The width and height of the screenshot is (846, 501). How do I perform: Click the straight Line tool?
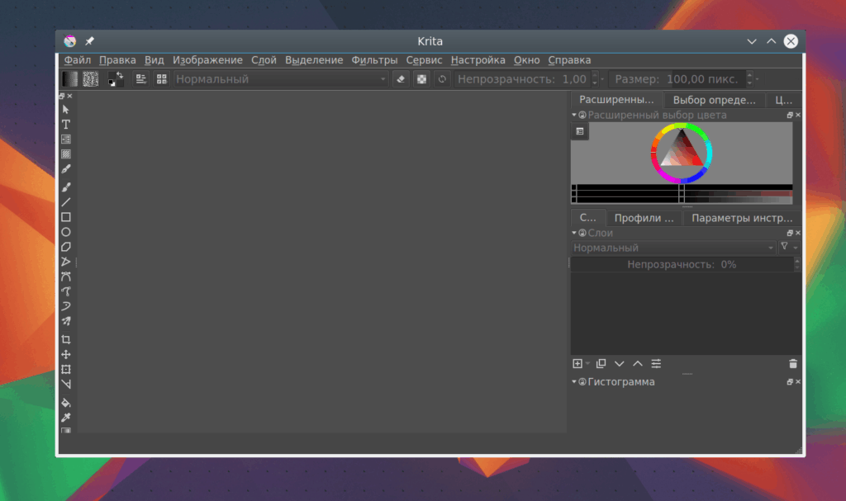(66, 202)
